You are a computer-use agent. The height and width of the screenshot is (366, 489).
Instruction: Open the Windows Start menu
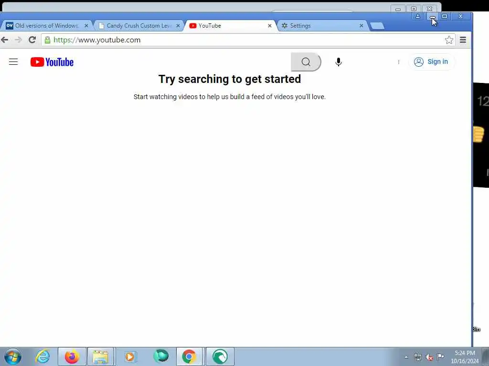(x=13, y=356)
